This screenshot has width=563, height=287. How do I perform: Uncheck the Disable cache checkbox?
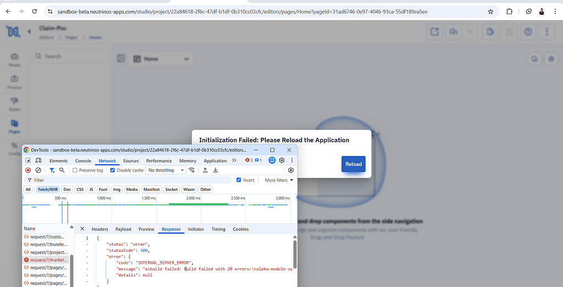(112, 170)
